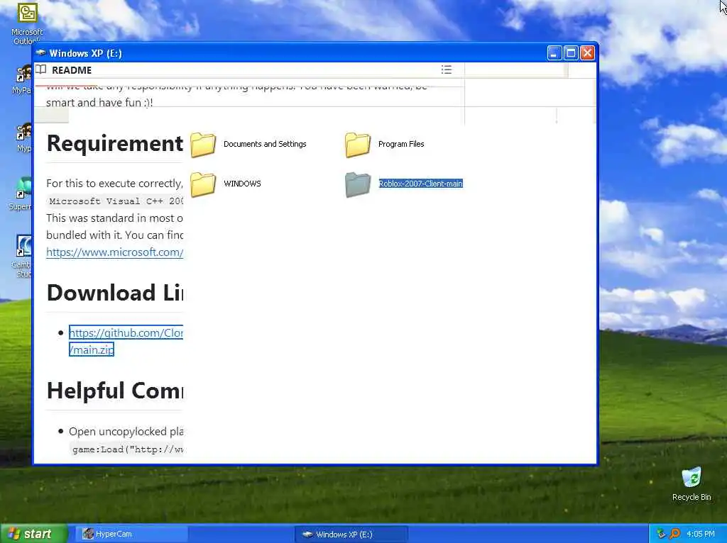Click the /main.zip link text
The height and width of the screenshot is (543, 727).
pyautogui.click(x=92, y=349)
